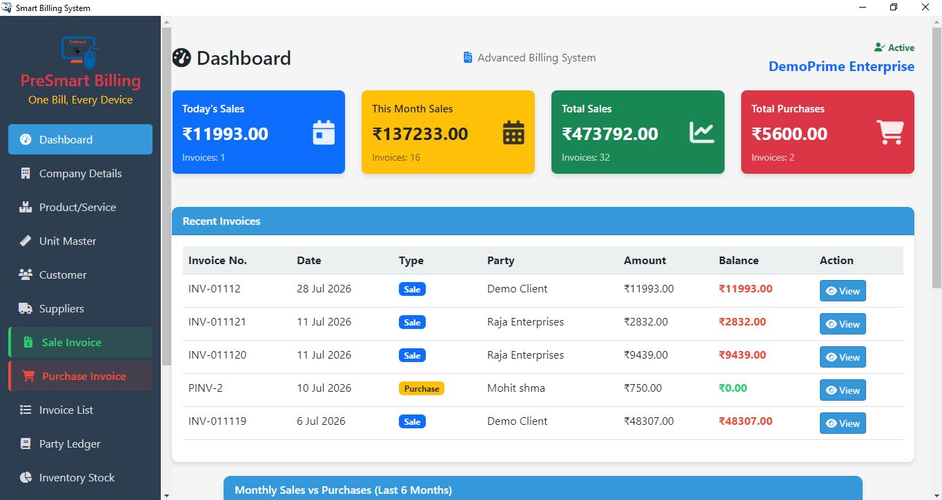Click the palette icon beside Dashboard heading
Screen dimensions: 942x500
tap(181, 58)
